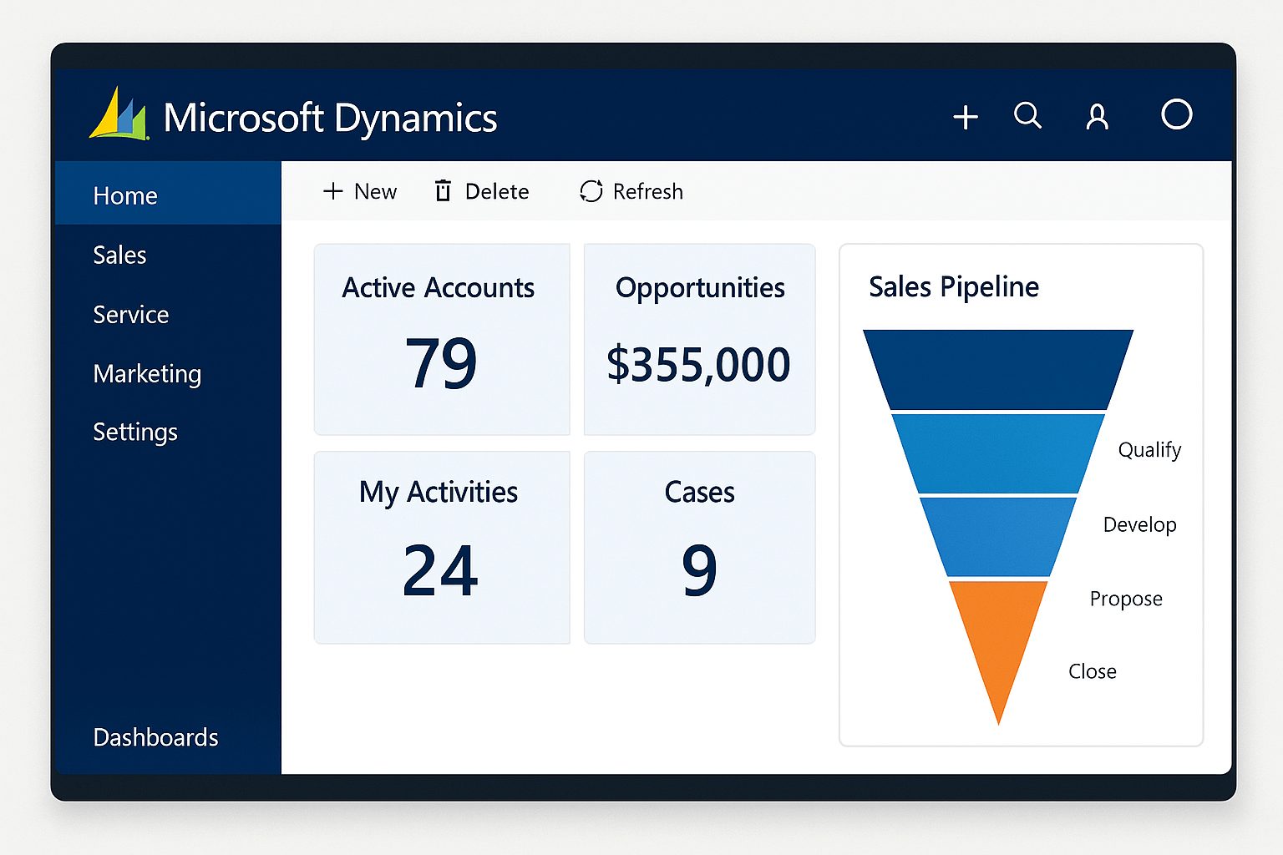The image size is (1283, 855).
Task: Click the dark blue top funnel segment
Action: coord(998,369)
